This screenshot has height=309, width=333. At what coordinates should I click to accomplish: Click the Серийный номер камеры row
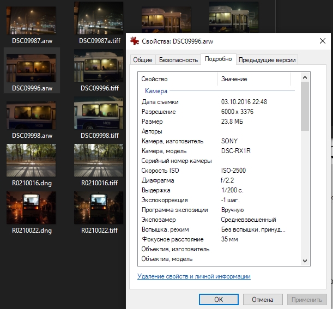(218, 161)
